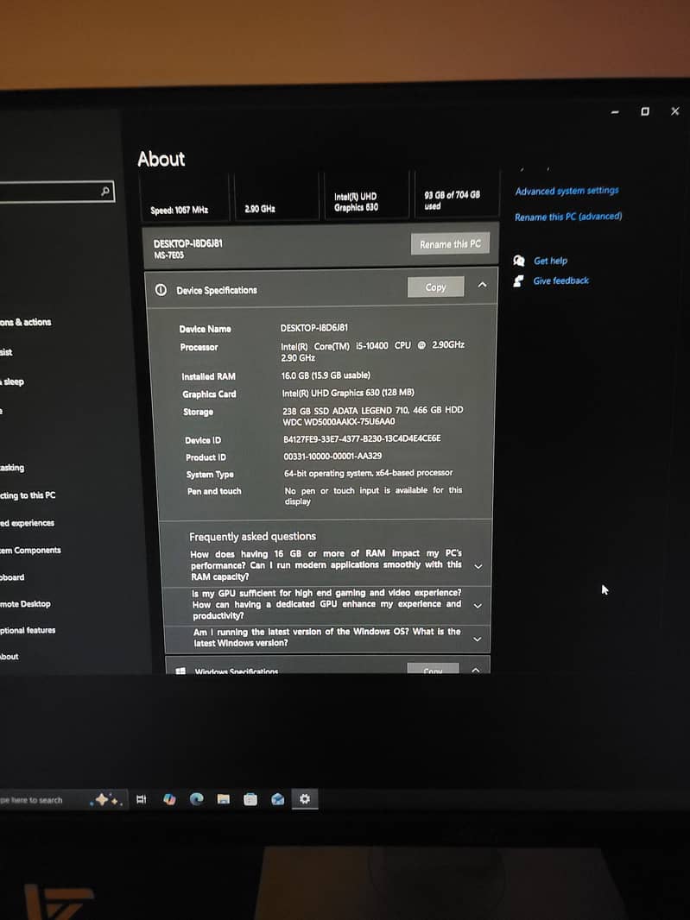The image size is (690, 920).
Task: Expand the 16 GB RAM performance question
Action: point(478,566)
